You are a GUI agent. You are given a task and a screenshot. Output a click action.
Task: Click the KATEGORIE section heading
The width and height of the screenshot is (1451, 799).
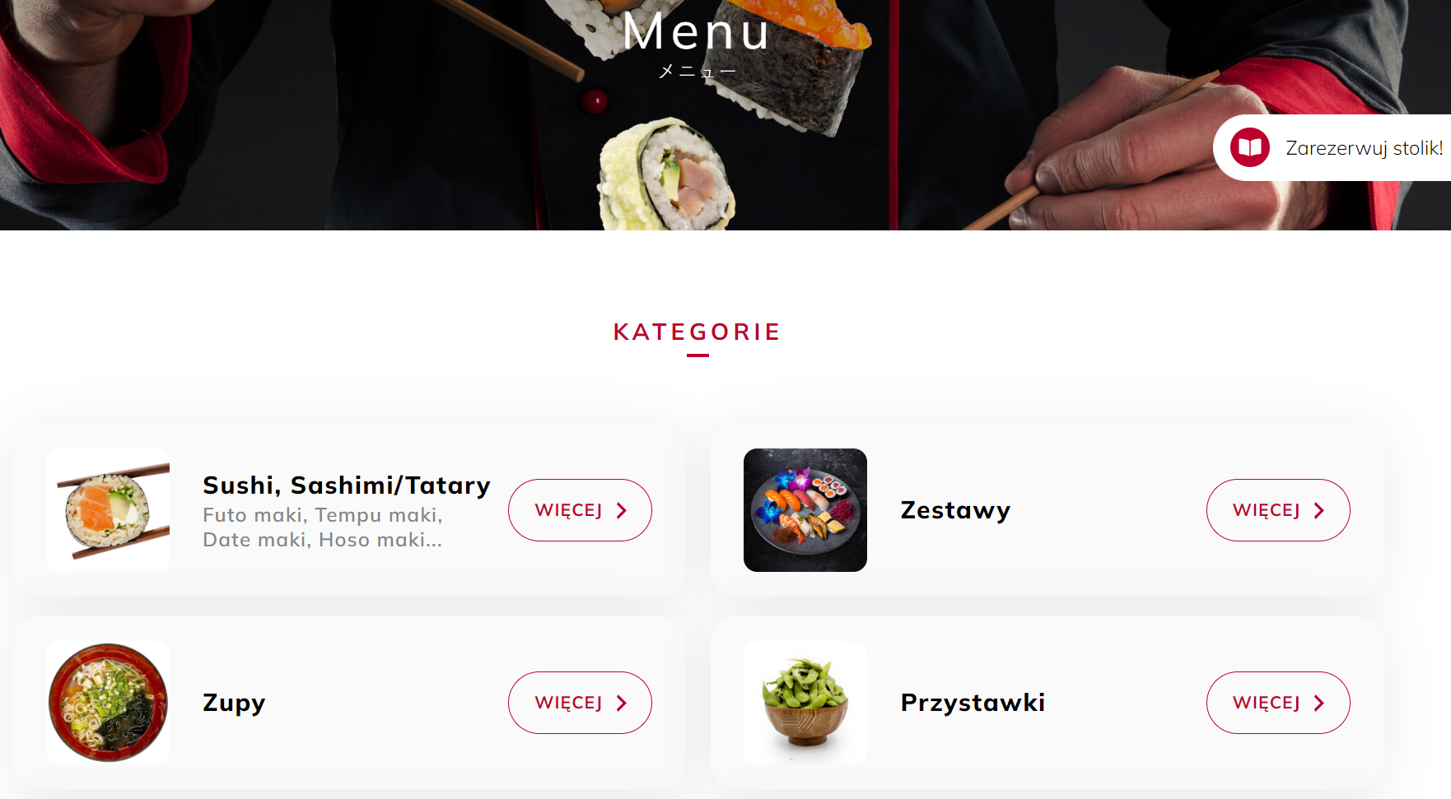tap(697, 332)
